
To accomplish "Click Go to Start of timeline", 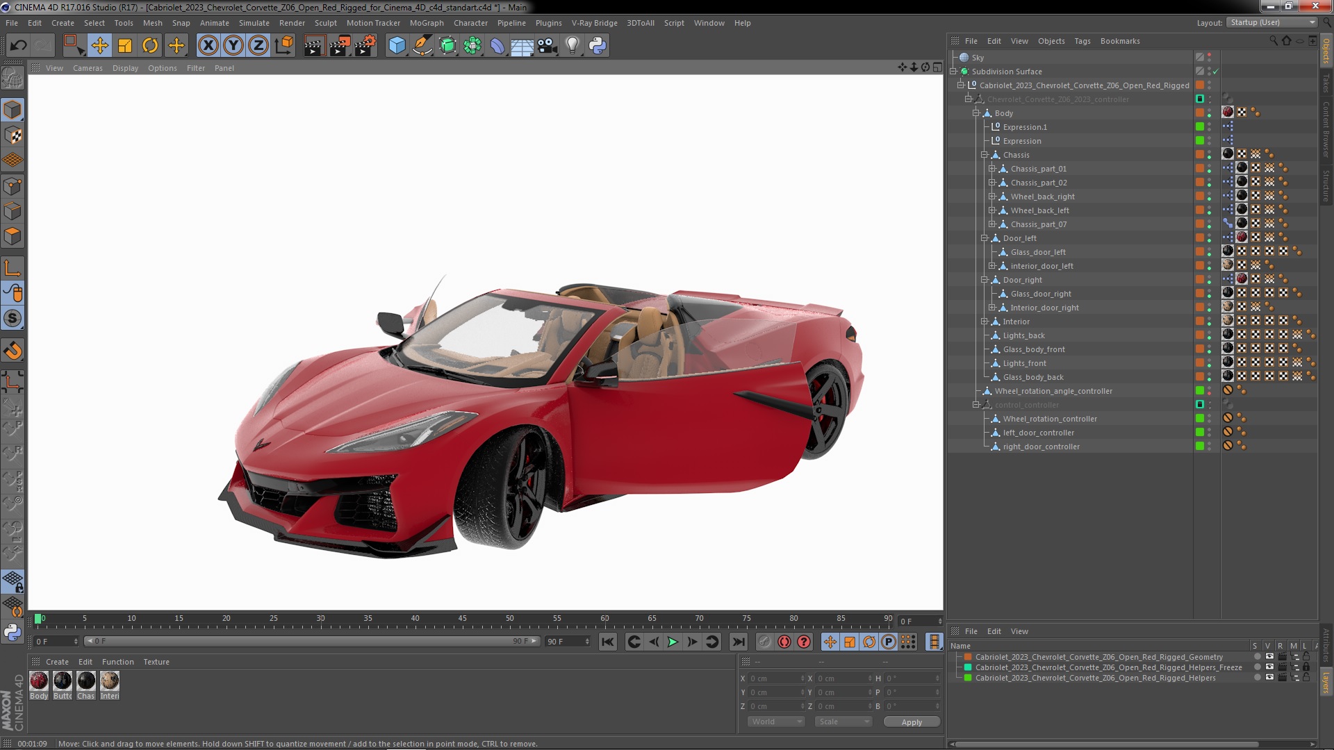I will coord(608,642).
